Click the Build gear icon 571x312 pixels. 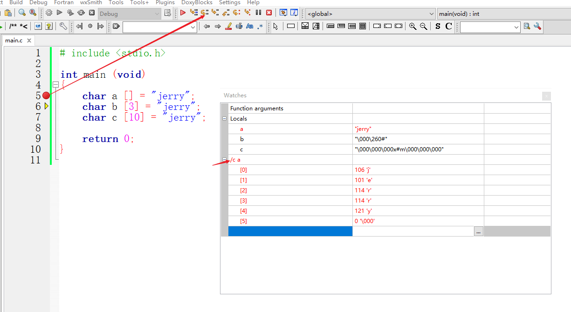point(49,13)
